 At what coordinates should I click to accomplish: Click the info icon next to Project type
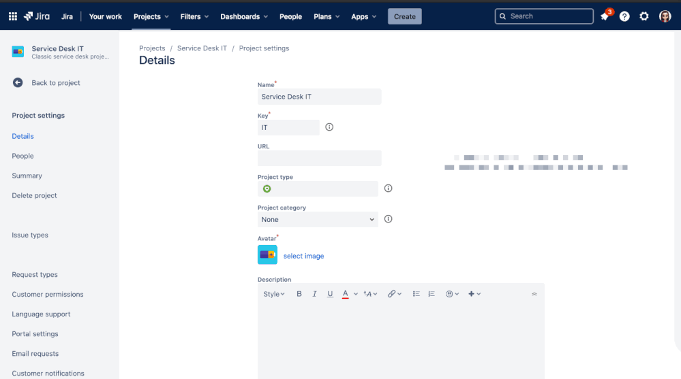click(x=389, y=188)
